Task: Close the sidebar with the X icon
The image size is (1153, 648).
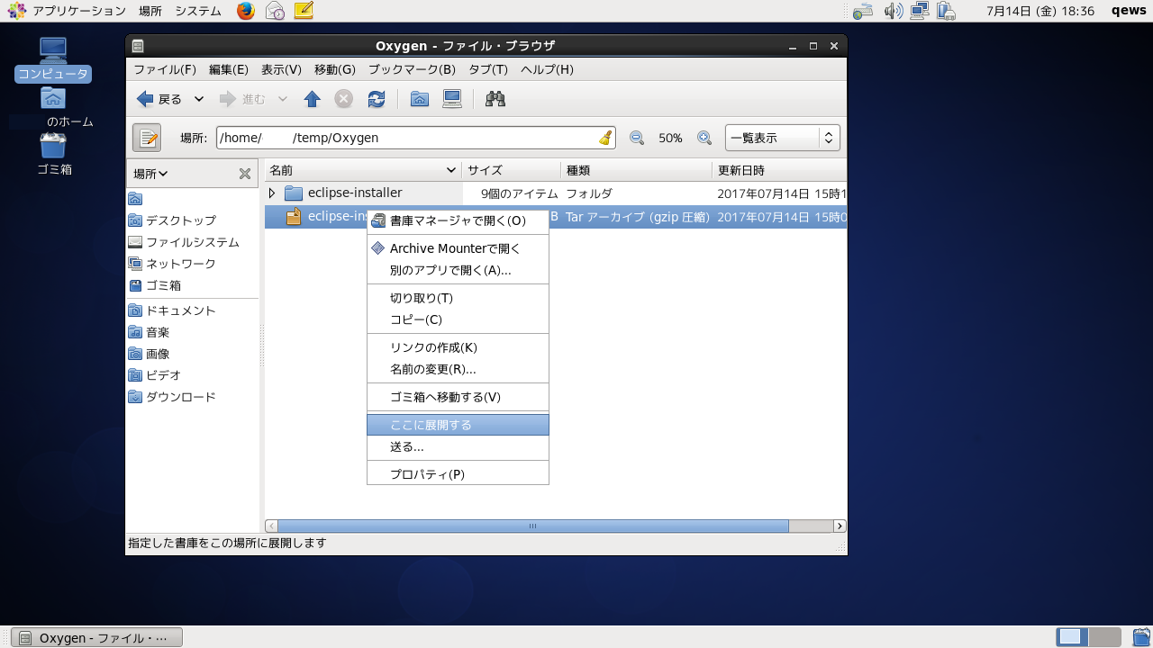Action: (244, 174)
